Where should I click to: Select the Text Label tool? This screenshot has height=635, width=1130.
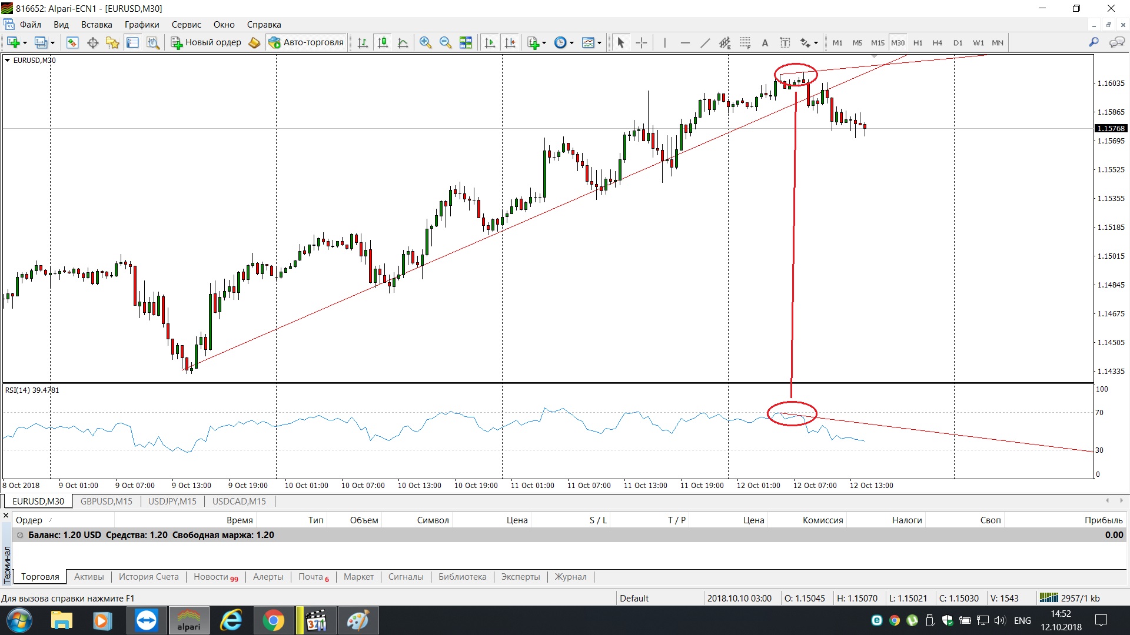tap(785, 42)
